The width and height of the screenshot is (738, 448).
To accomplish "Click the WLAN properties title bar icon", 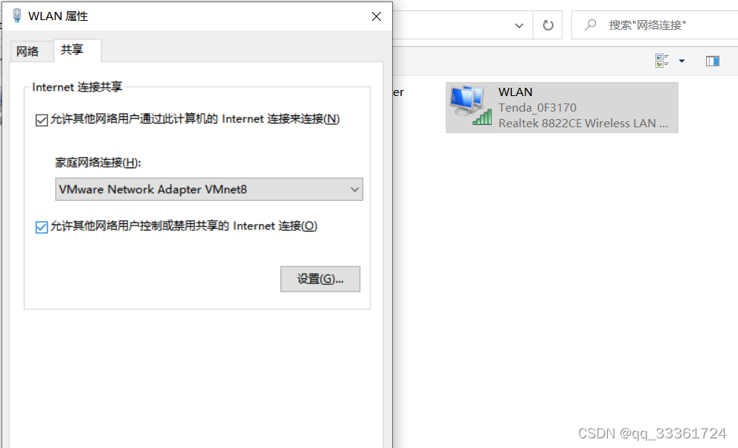I will tap(17, 16).
